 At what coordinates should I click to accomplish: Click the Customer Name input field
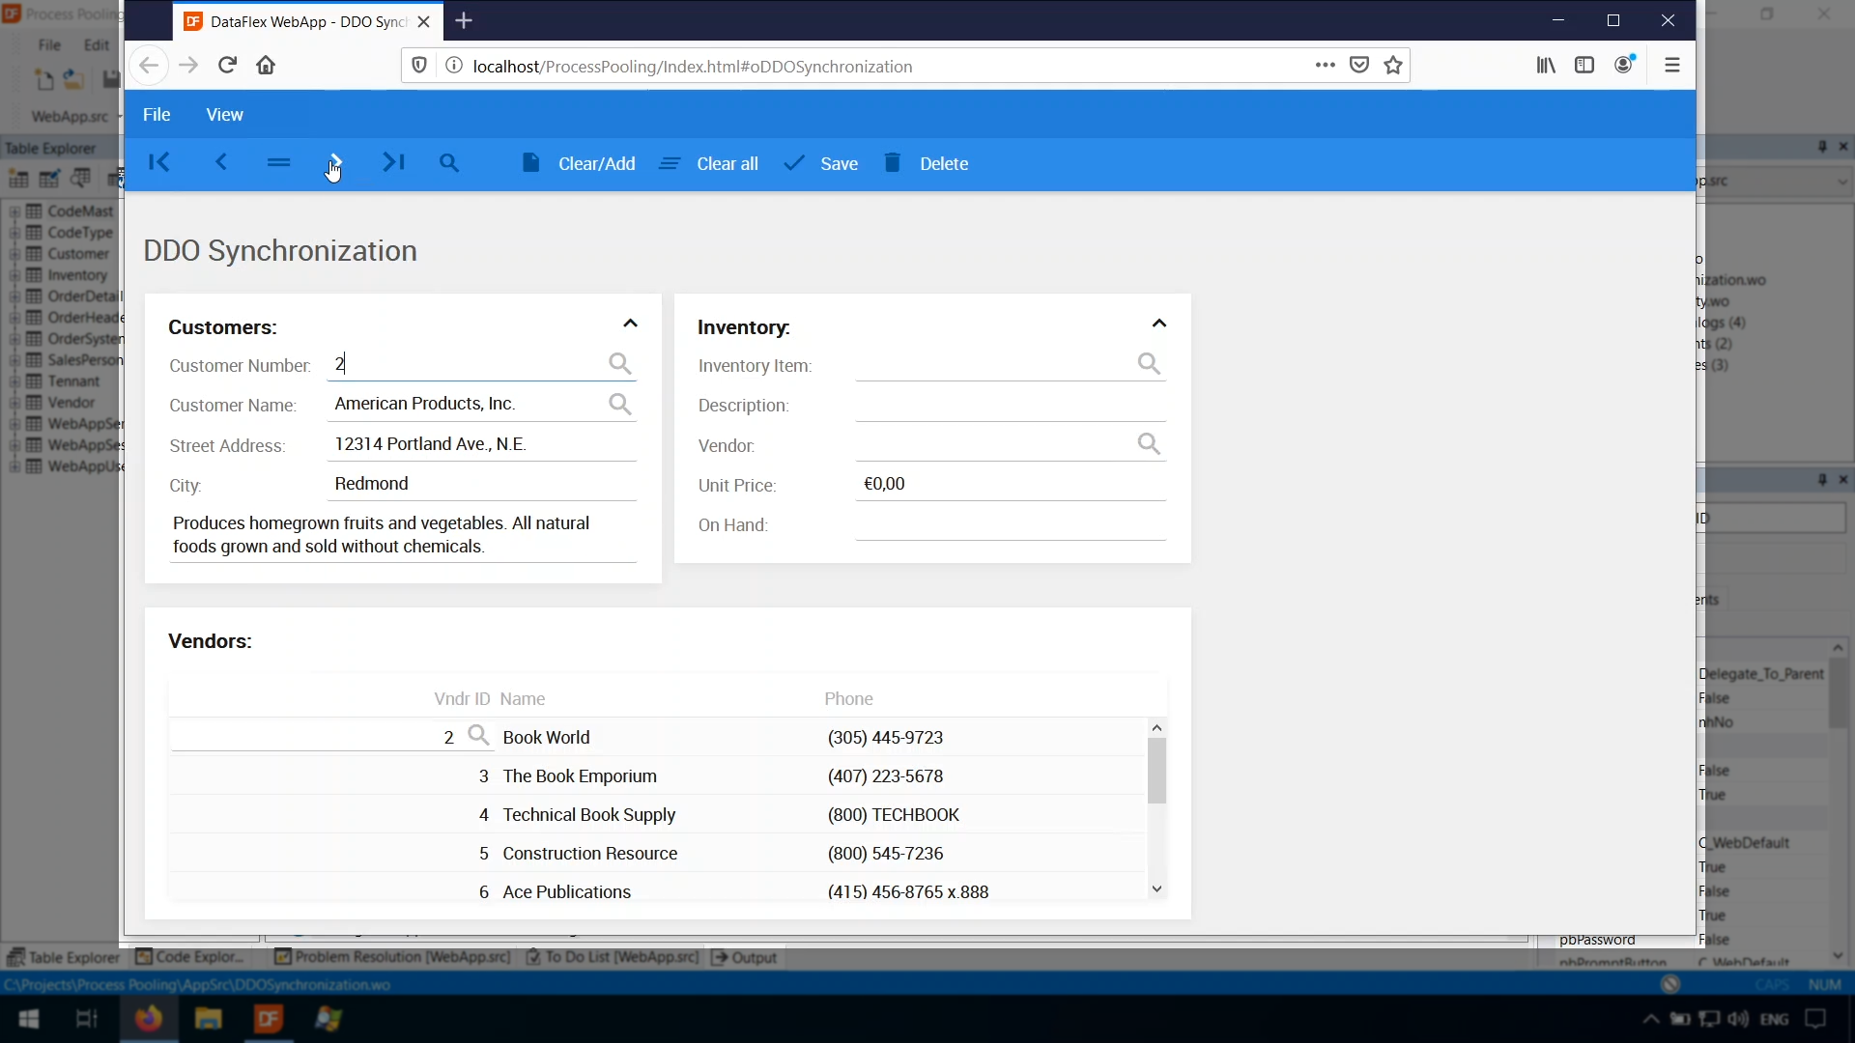(x=464, y=404)
